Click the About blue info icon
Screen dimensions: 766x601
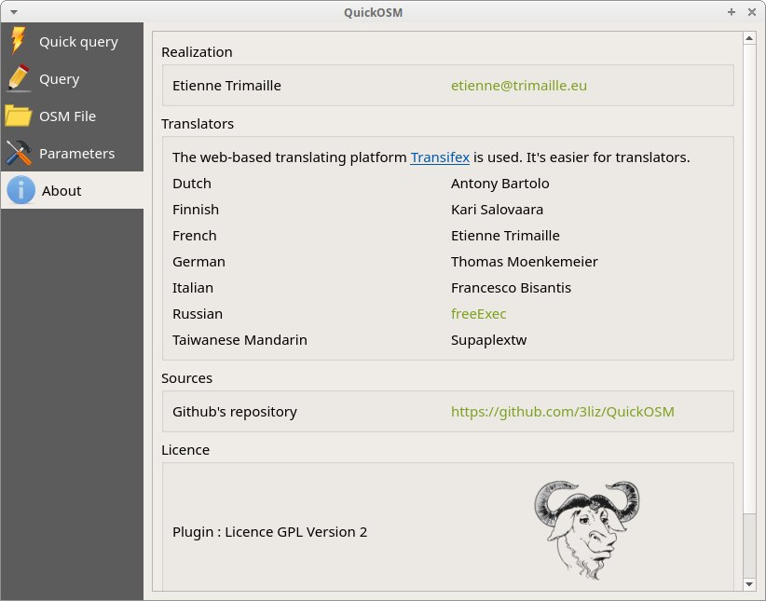(x=21, y=190)
